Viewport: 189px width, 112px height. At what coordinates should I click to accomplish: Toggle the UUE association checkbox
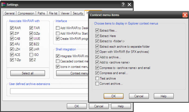pos(31,38)
